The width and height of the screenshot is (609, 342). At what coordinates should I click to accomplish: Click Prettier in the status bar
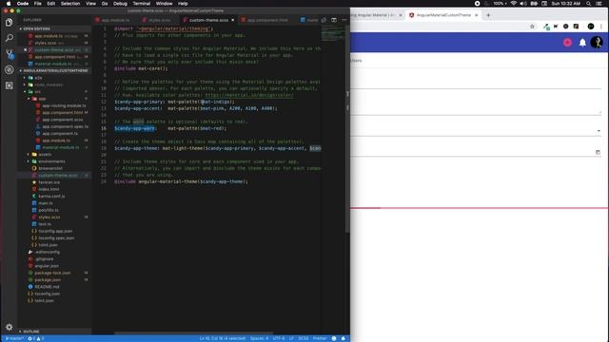click(x=320, y=338)
